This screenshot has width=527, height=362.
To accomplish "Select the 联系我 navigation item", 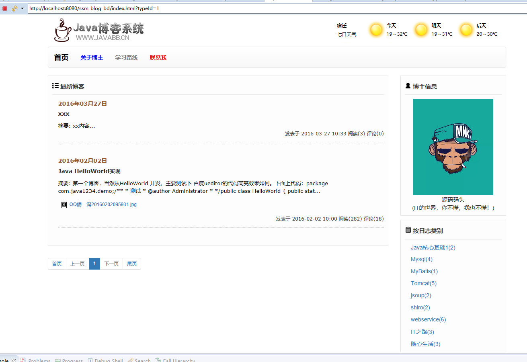I will point(158,57).
